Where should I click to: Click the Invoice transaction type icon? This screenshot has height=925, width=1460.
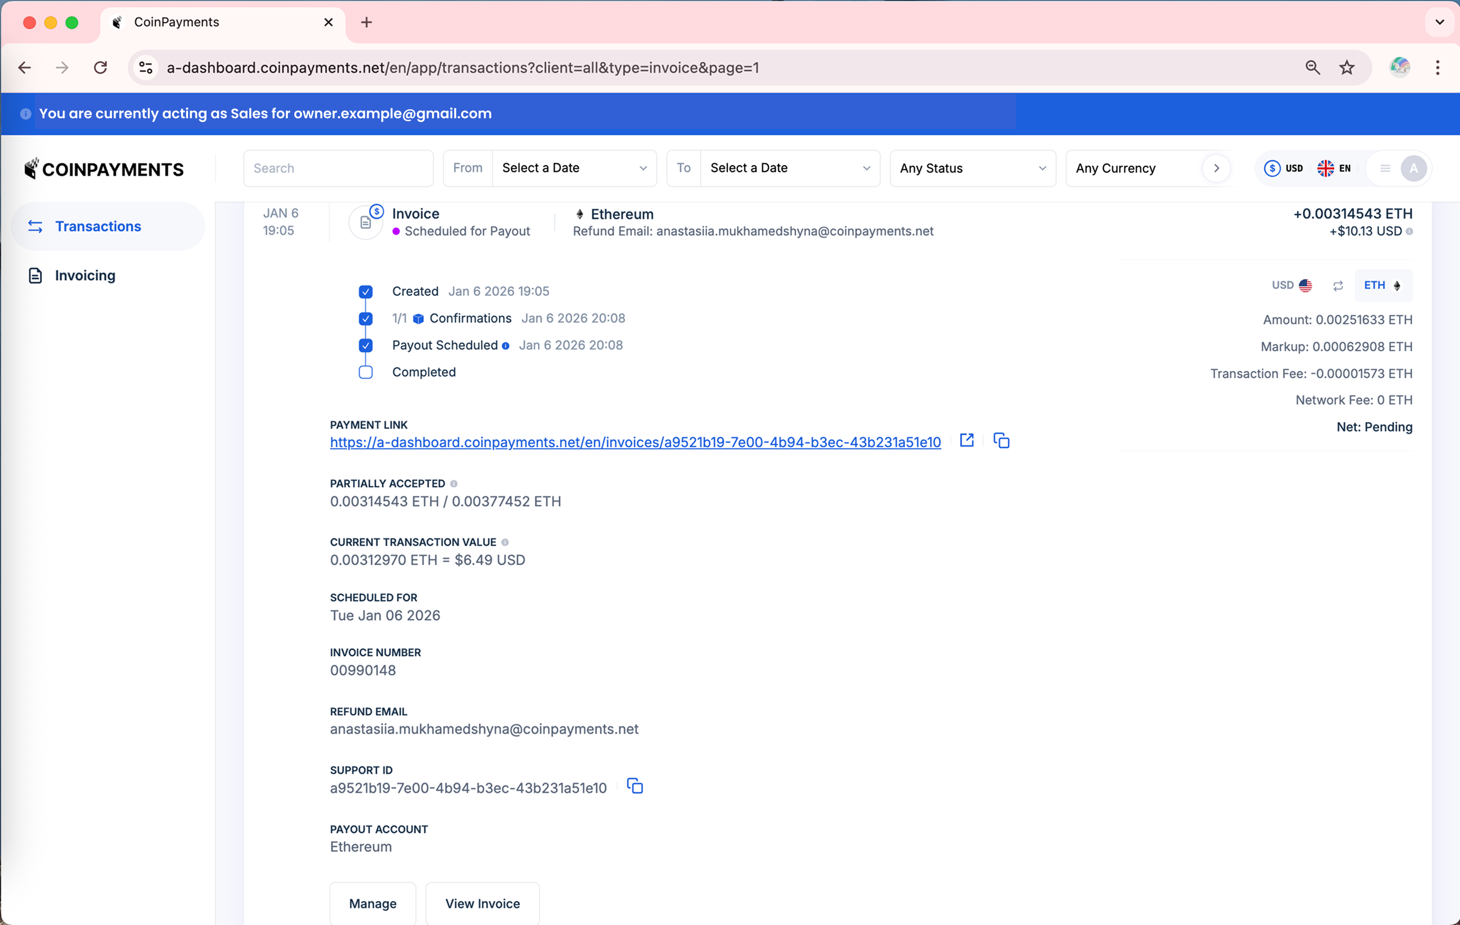coord(366,222)
